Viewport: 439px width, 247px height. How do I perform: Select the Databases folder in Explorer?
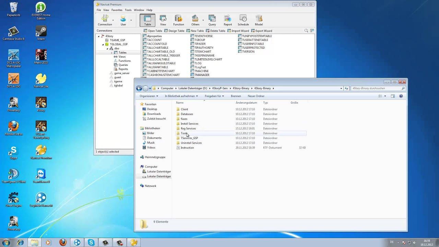coord(187,114)
